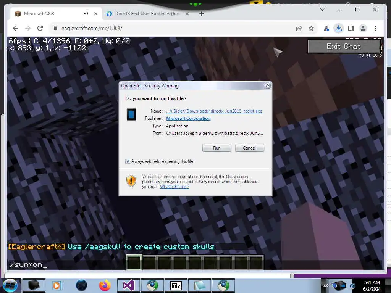This screenshot has width=391, height=293.
Task: Click Run in the Security Warning
Action: 217,148
